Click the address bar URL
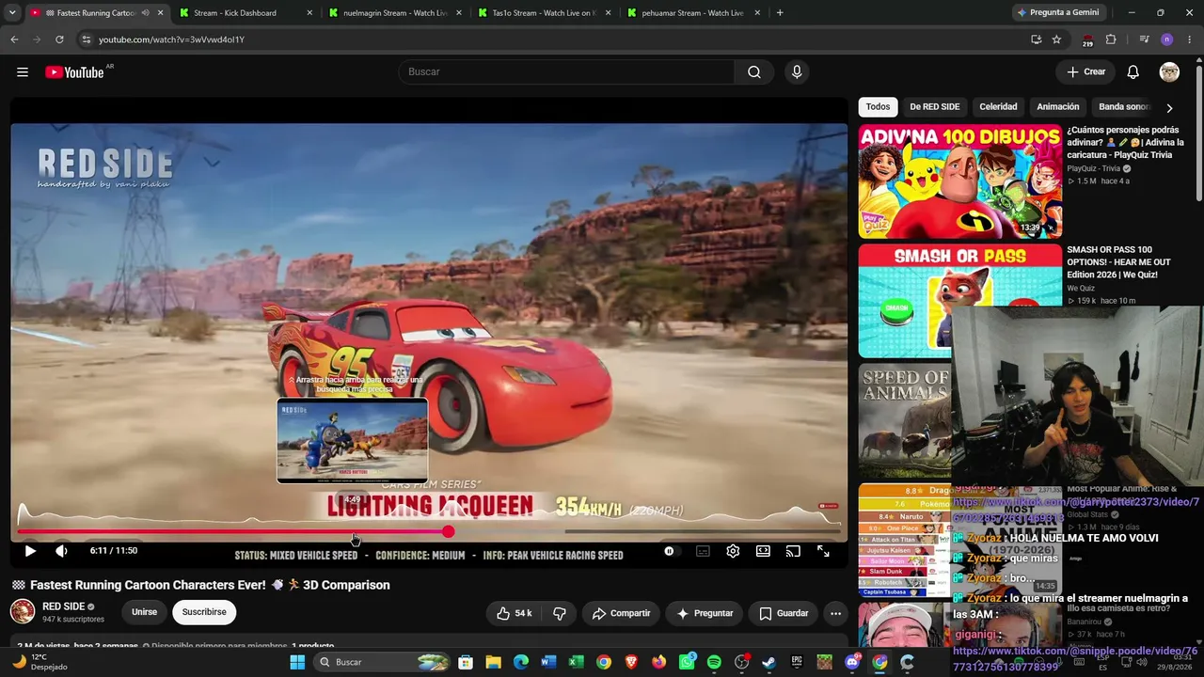Viewport: 1204px width, 677px height. [171, 39]
